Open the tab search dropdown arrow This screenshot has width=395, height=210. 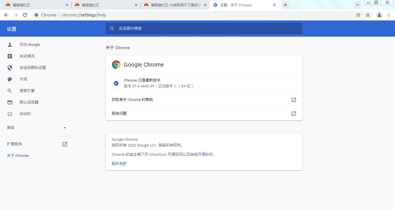[358, 5]
